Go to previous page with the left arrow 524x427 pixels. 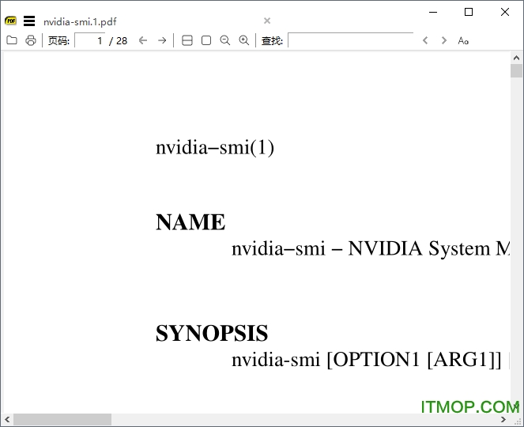click(143, 40)
